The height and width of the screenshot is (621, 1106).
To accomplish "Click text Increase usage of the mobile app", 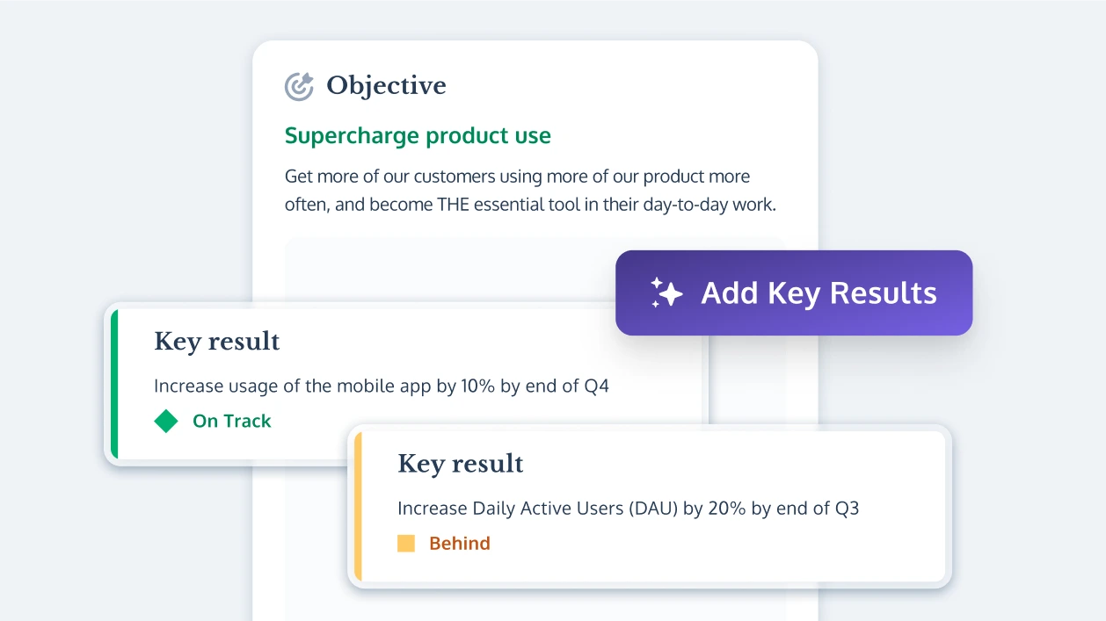I will click(293, 386).
